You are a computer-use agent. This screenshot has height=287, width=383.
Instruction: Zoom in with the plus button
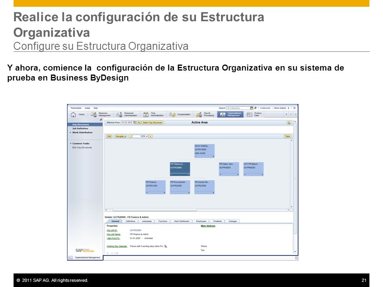click(151, 136)
